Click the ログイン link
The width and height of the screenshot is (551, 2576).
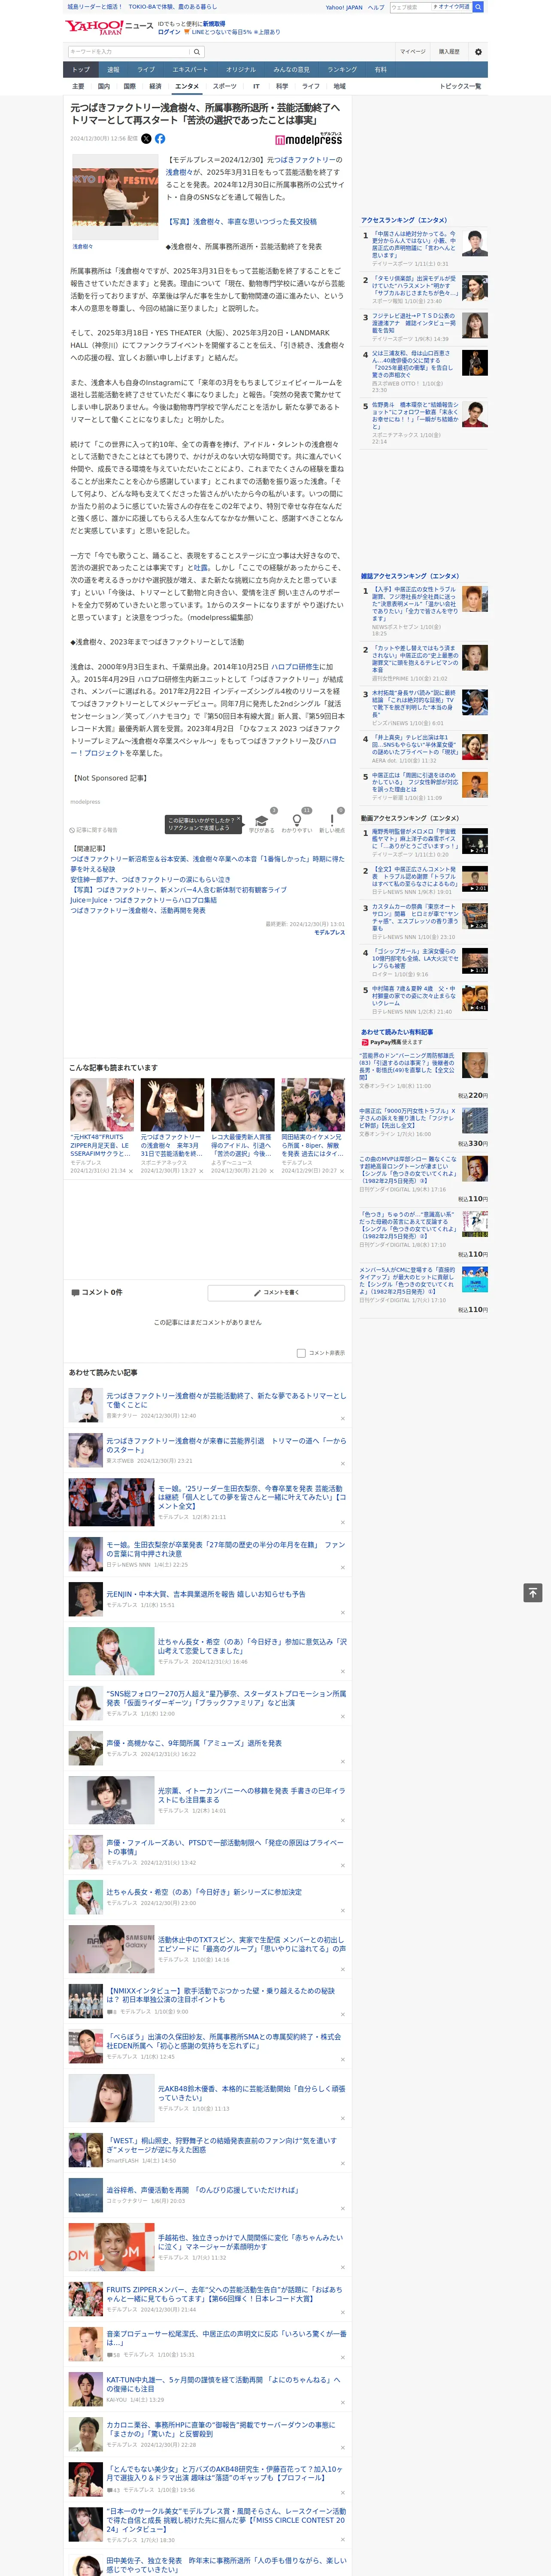(169, 32)
